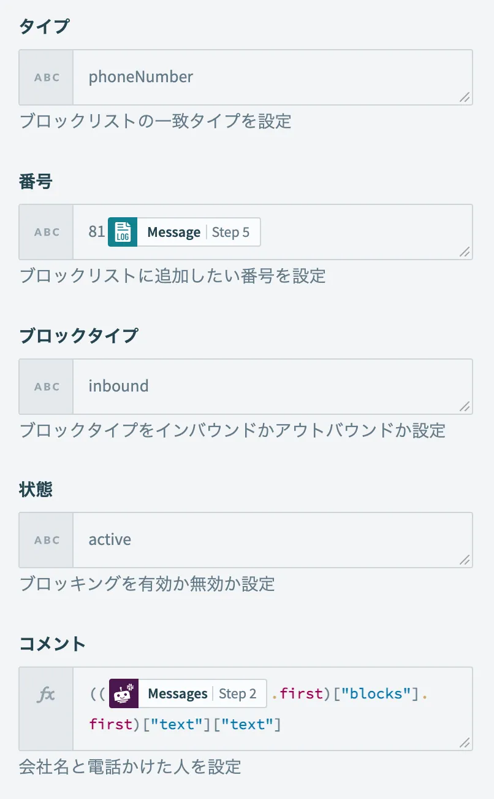Click the fx formula icon for コメント field
The image size is (494, 799).
(47, 694)
